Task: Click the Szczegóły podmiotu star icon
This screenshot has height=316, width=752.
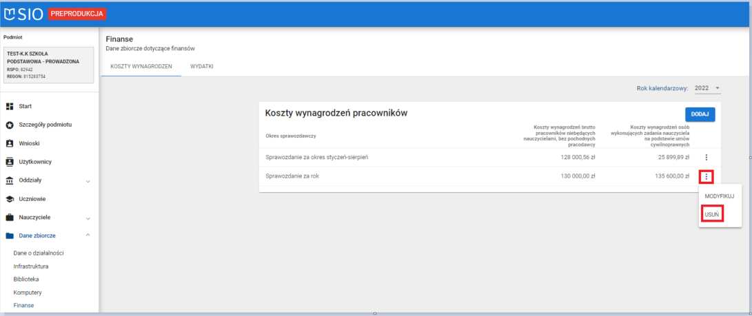Action: (10, 125)
